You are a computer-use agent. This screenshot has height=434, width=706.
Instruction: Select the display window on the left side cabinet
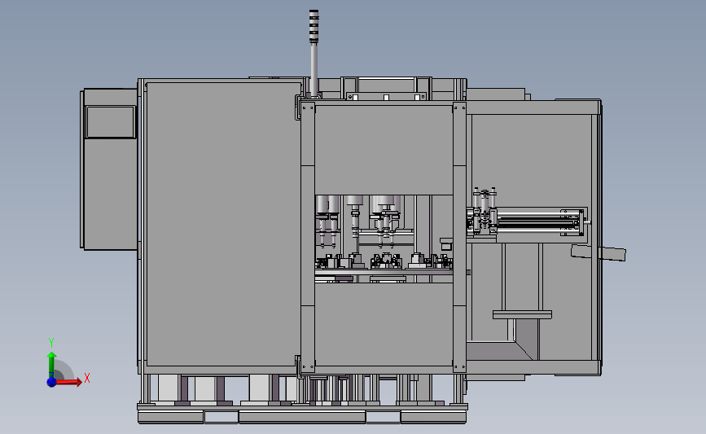click(110, 121)
